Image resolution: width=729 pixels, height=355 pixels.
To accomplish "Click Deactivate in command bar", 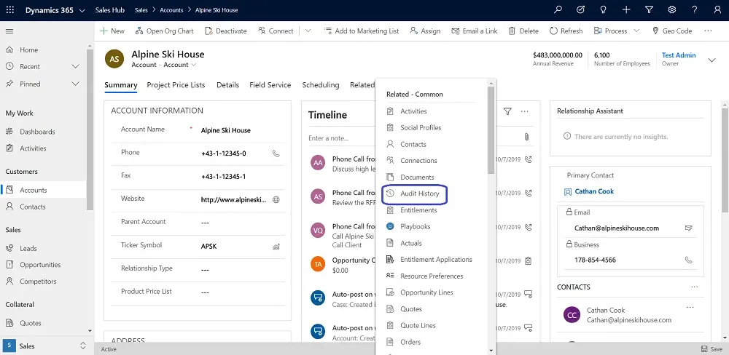I will [x=225, y=31].
